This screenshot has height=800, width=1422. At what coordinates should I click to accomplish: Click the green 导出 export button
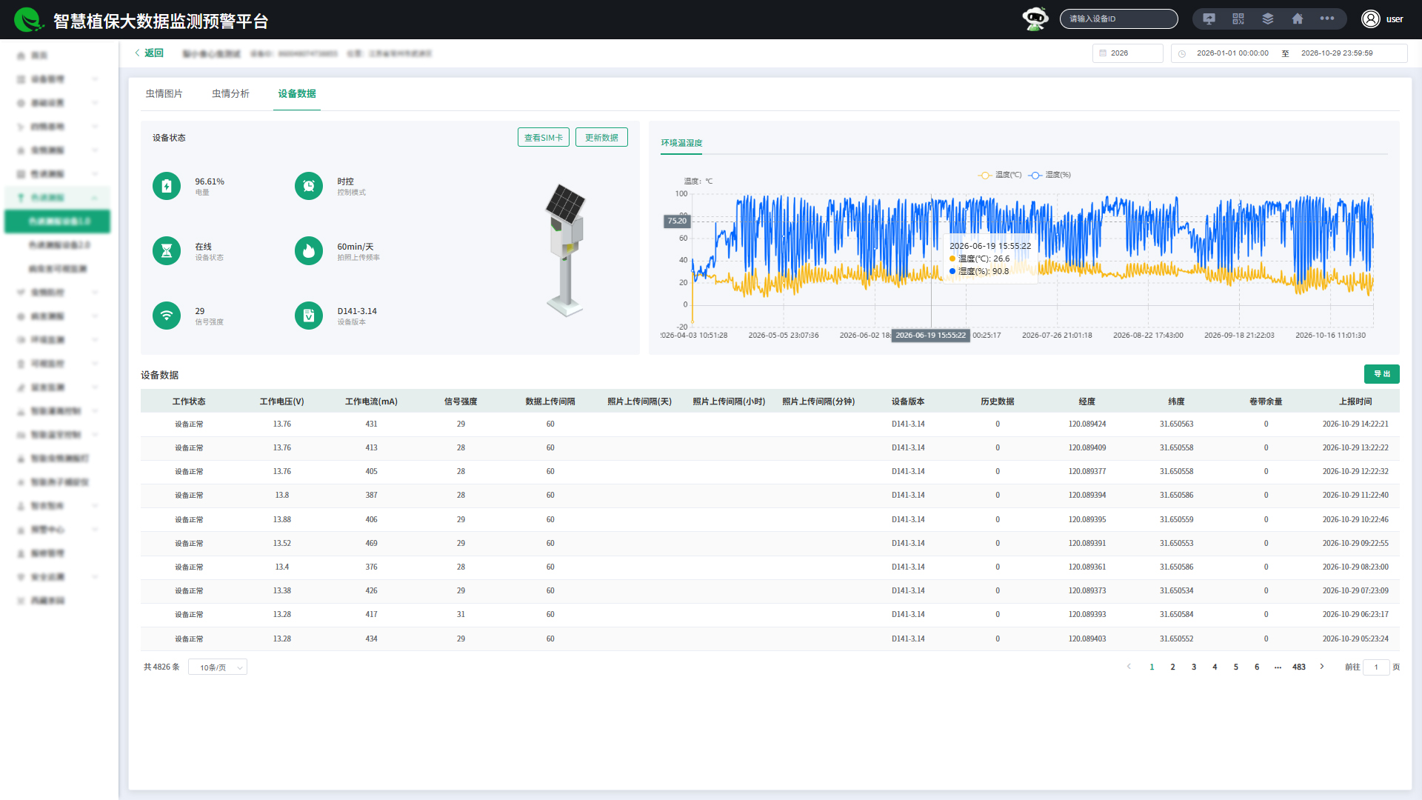coord(1382,374)
